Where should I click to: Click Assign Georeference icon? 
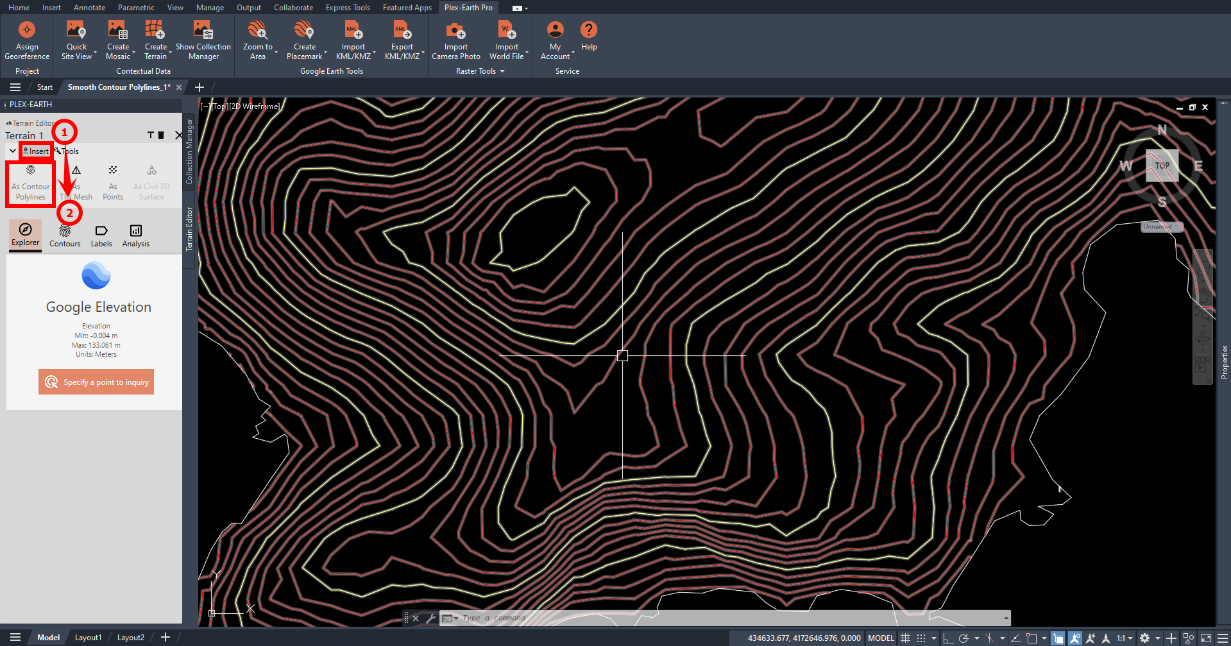pos(27,30)
